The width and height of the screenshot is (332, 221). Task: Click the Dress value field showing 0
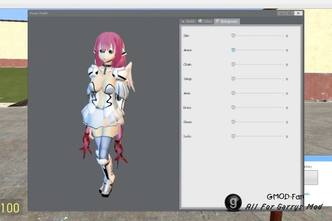[x=287, y=108]
